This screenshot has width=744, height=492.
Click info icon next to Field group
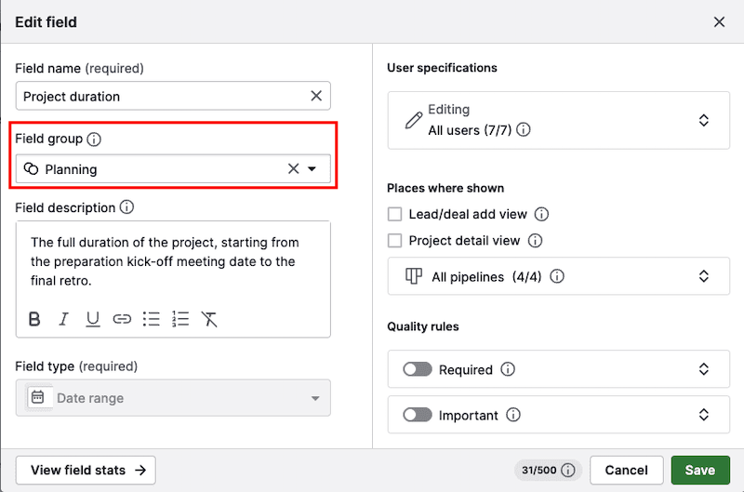pyautogui.click(x=94, y=140)
